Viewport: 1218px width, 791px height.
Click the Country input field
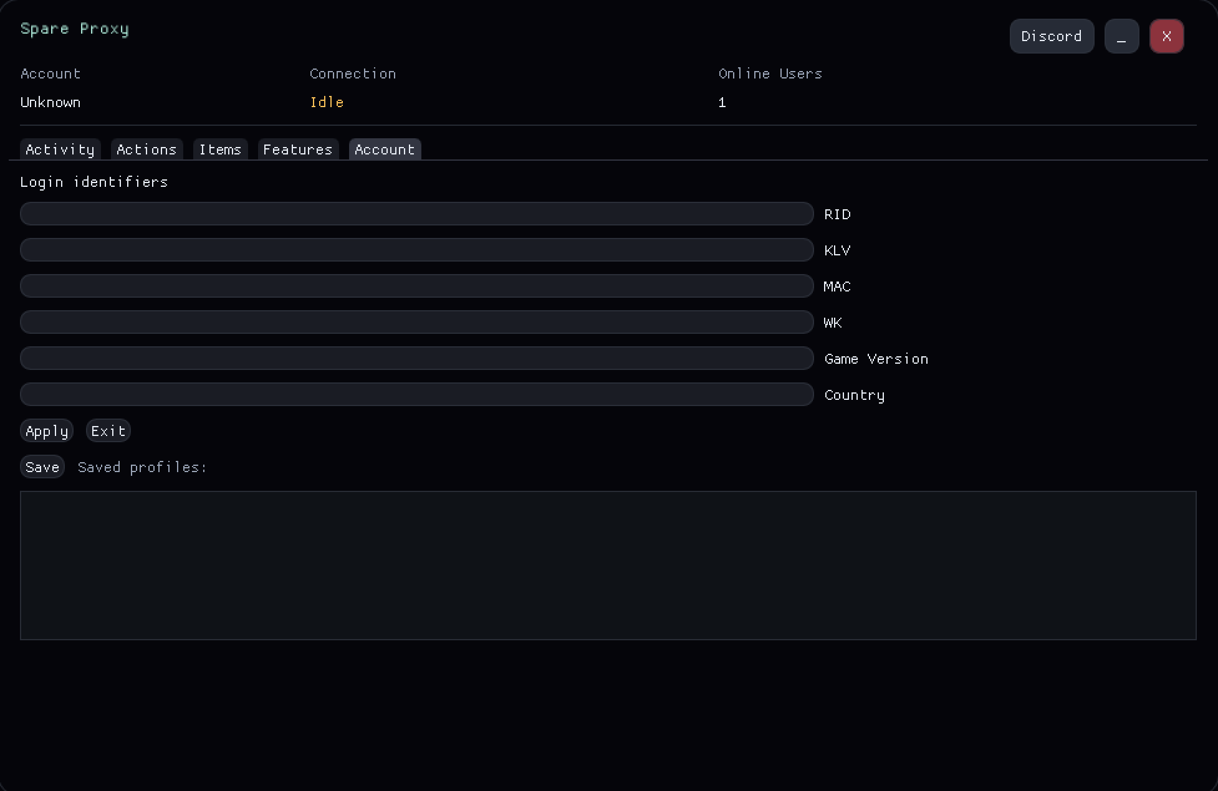416,394
